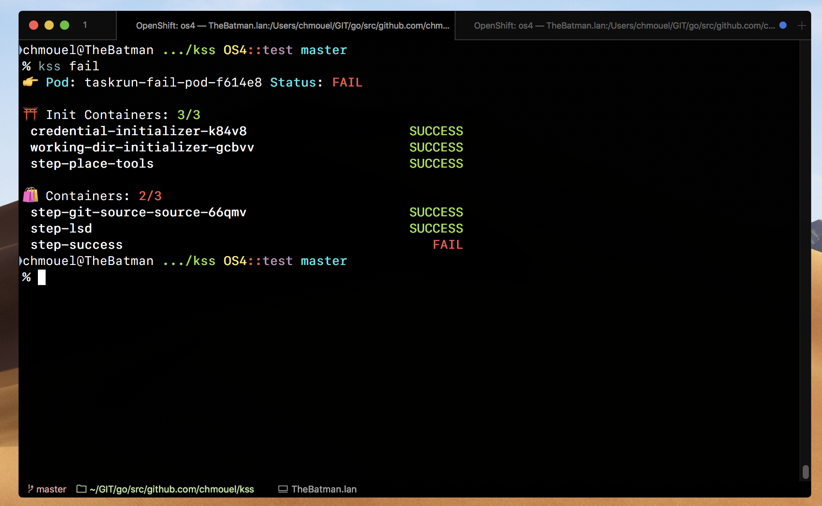Viewport: 822px width, 506px height.
Task: Click master branch label in status bar
Action: pos(51,489)
